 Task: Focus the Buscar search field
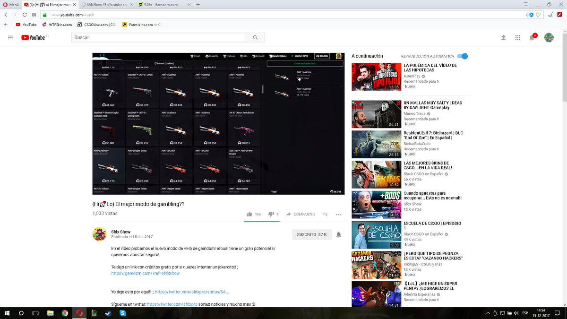coord(159,37)
